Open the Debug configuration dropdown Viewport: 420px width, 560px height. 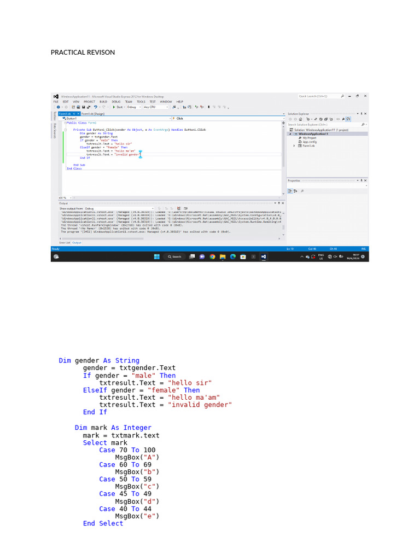click(x=133, y=107)
